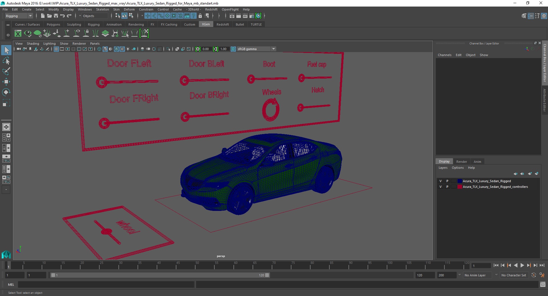This screenshot has height=296, width=548.
Task: Open Render Settings clapboard gear icon
Action: (251, 16)
